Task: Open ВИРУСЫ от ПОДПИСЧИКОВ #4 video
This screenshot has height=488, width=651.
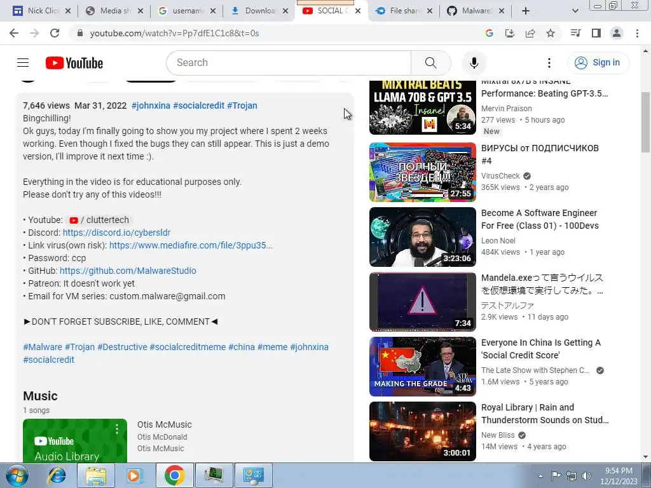Action: click(540, 154)
